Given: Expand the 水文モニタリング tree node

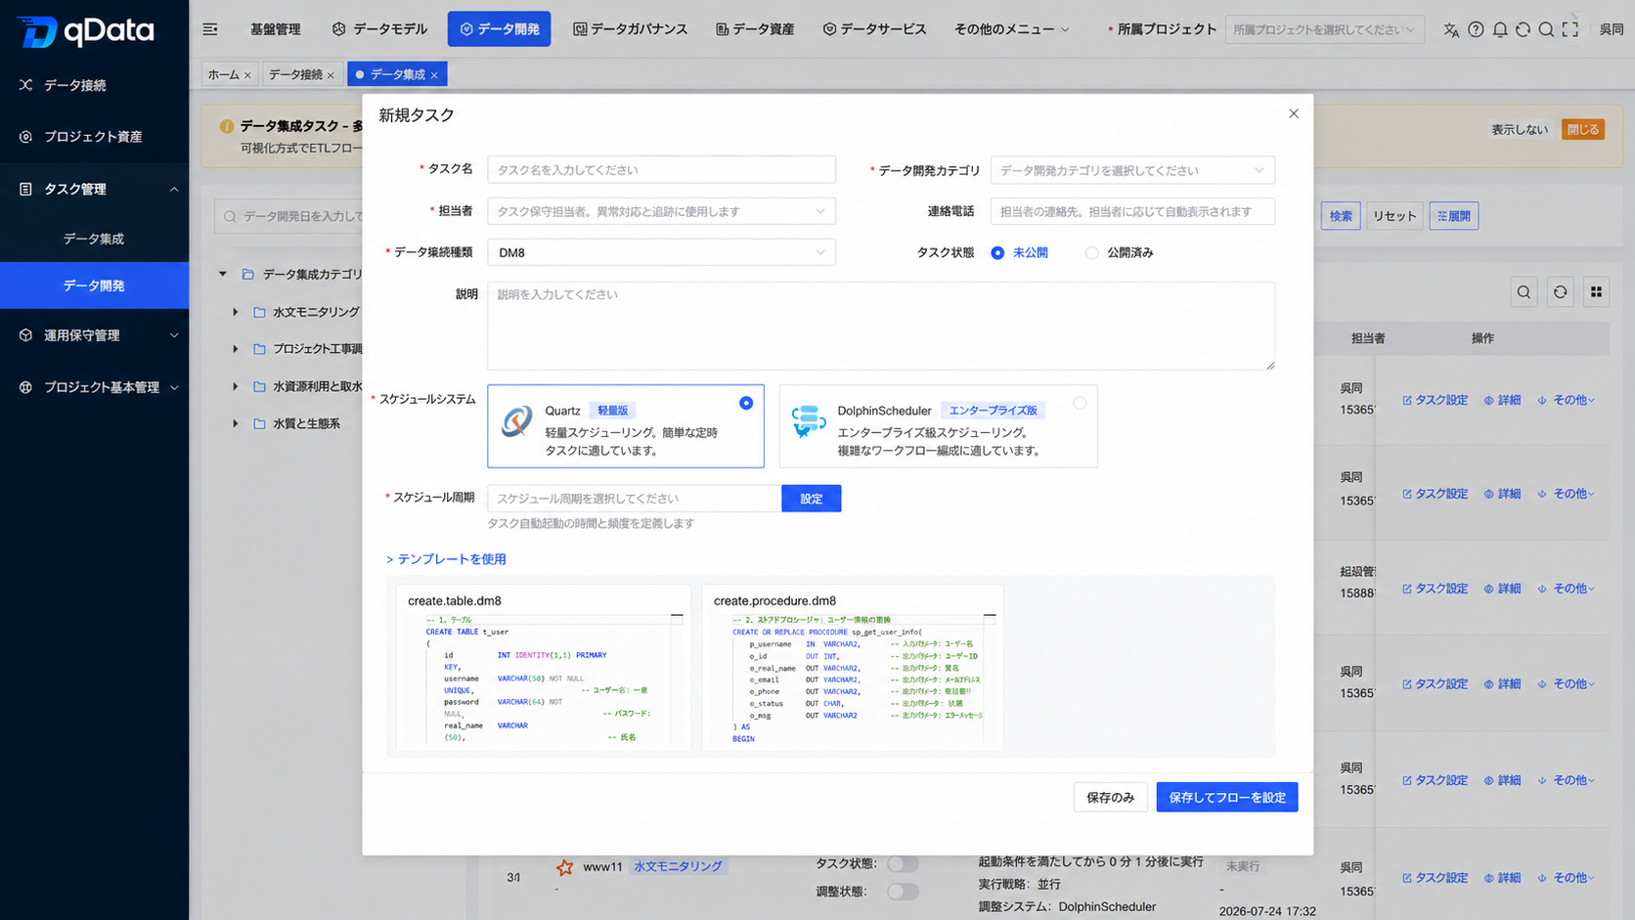Looking at the screenshot, I should pos(236,313).
